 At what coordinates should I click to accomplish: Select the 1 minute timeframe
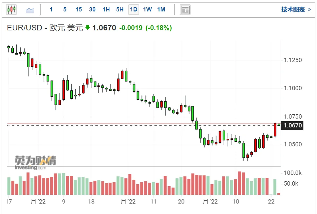tap(51, 9)
